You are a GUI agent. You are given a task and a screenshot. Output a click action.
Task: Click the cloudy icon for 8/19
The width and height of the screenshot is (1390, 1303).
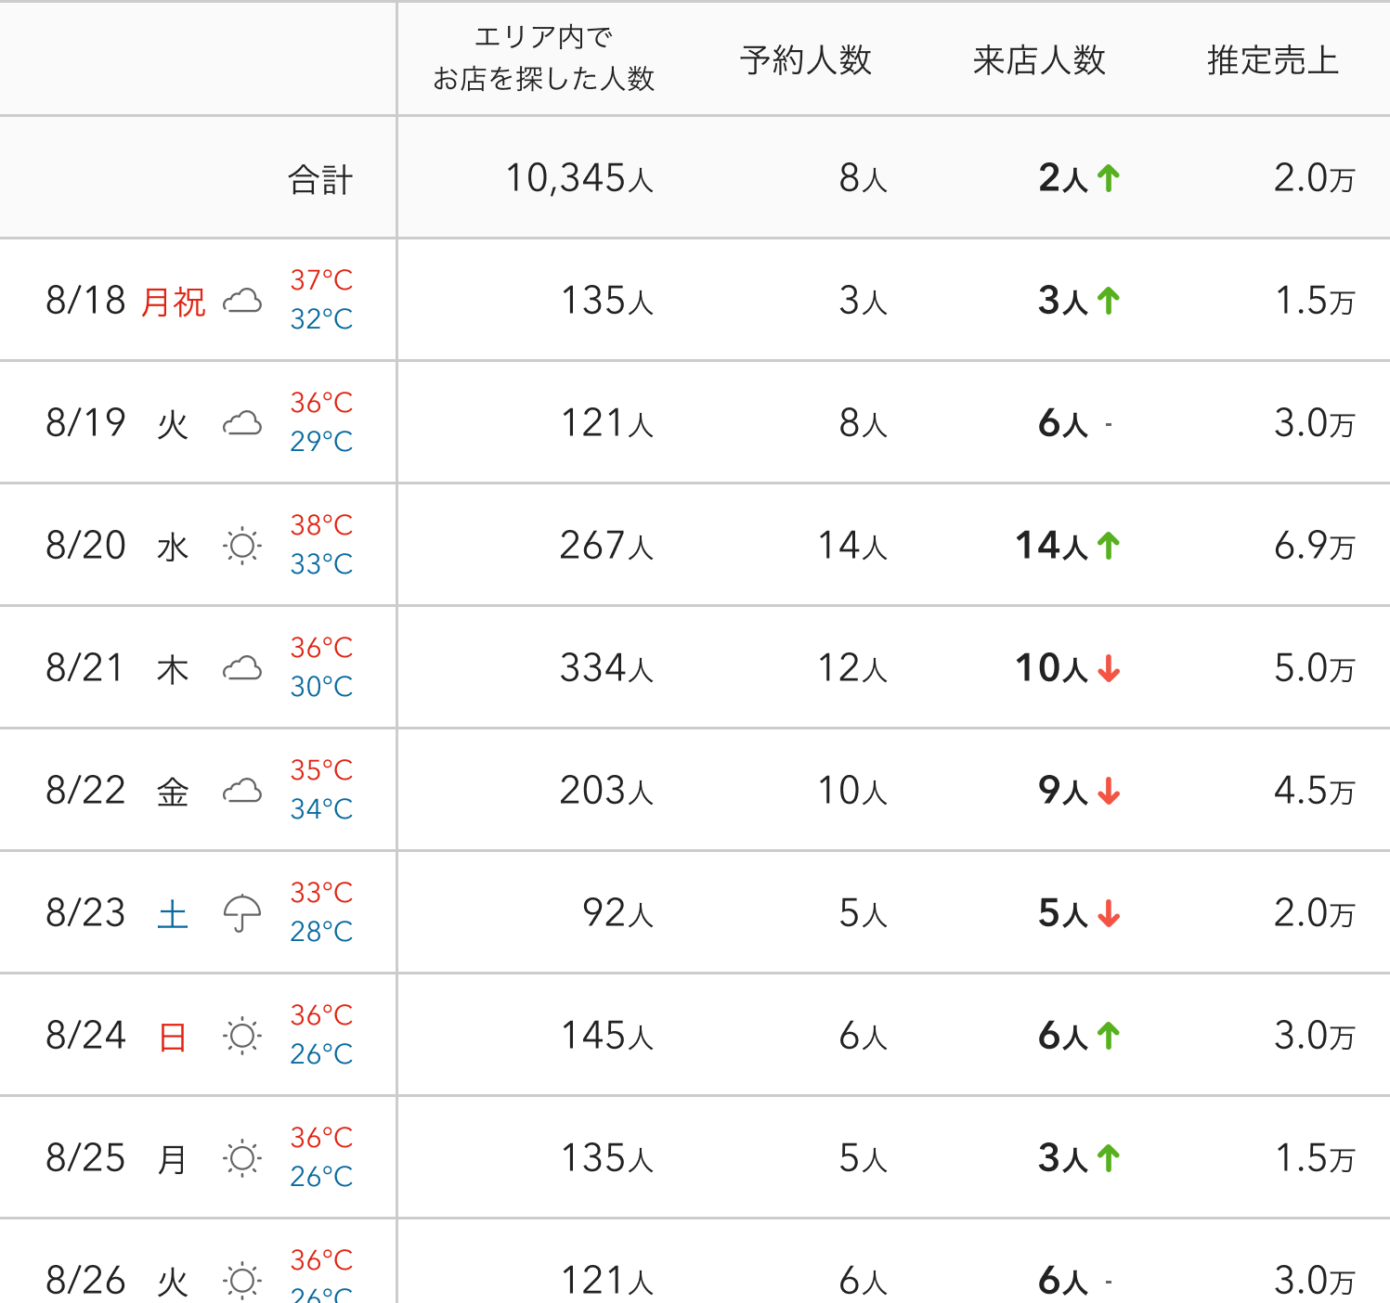[x=242, y=423]
